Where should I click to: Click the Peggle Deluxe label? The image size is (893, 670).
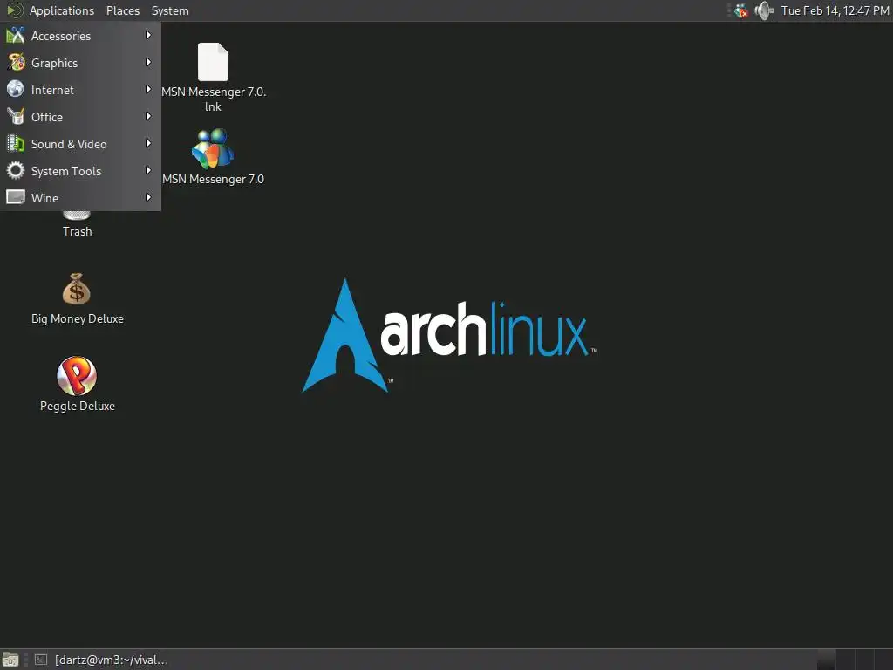pyautogui.click(x=78, y=407)
